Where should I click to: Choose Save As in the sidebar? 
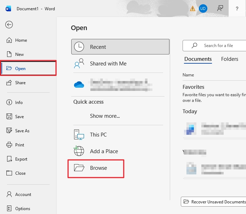tap(28, 131)
